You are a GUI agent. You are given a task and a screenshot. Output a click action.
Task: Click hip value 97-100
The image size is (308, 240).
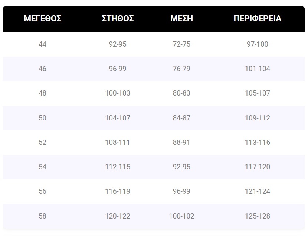pos(258,44)
